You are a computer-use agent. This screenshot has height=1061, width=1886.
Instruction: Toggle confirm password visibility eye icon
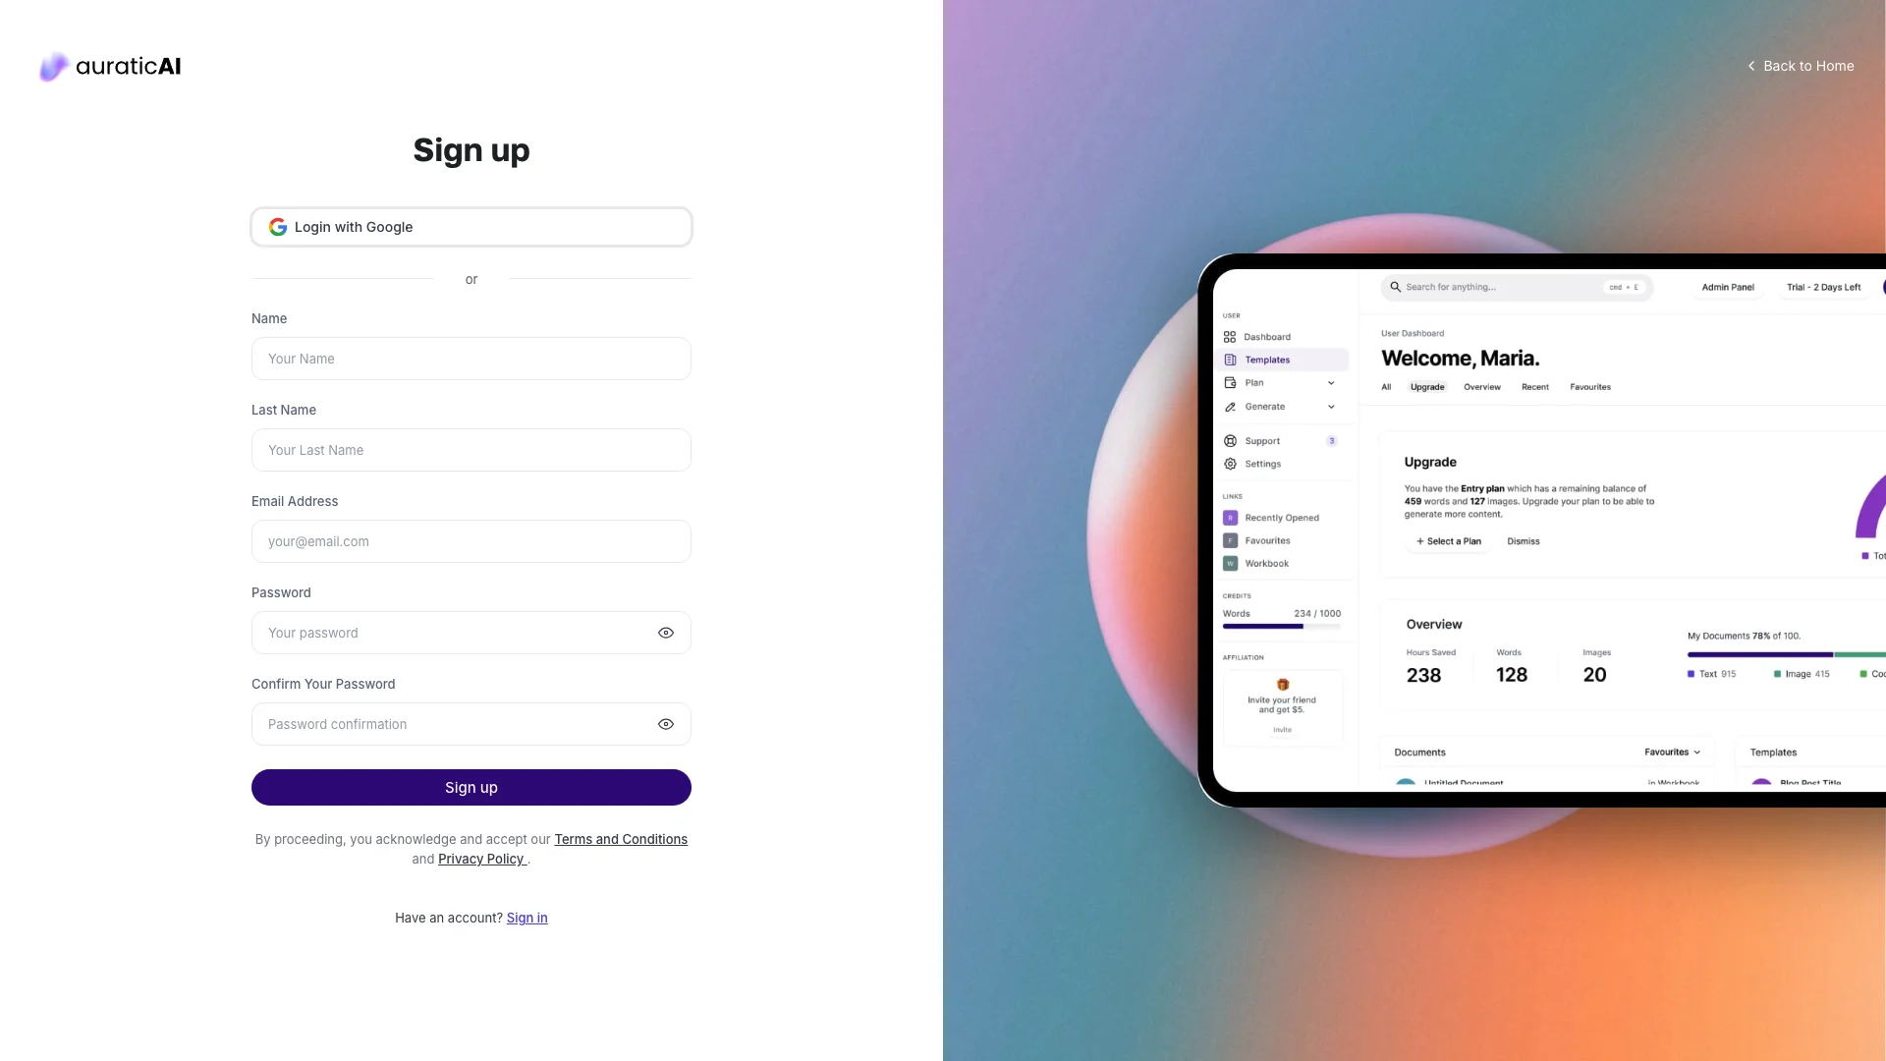666,724
